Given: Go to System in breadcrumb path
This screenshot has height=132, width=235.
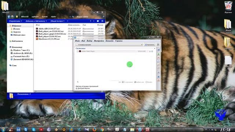Looking at the screenshot, I should pyautogui.click(x=45, y=16).
